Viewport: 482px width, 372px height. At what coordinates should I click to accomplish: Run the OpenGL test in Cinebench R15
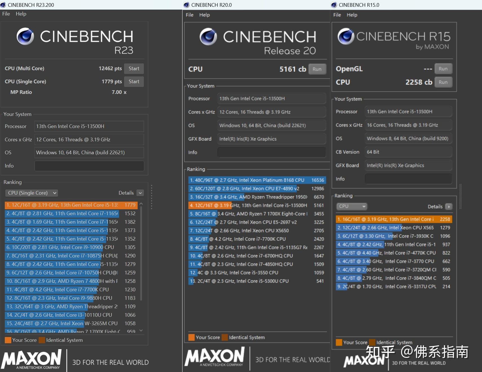pos(443,69)
